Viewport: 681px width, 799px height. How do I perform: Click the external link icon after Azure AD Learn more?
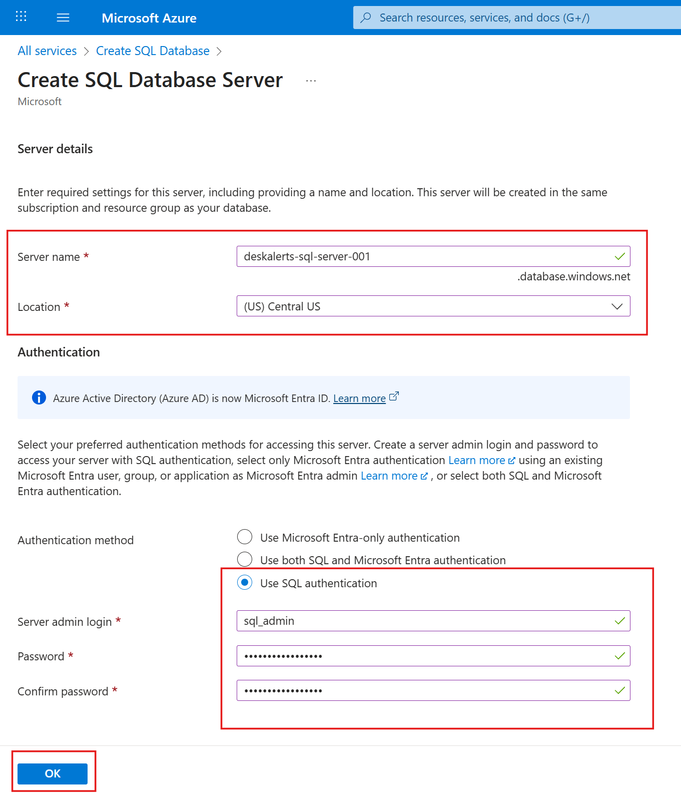pos(394,396)
